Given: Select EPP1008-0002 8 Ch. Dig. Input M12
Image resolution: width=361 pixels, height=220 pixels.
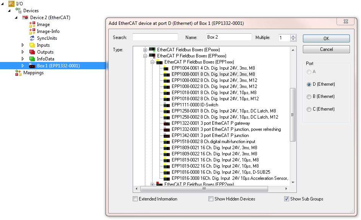Looking at the screenshot, I should click(x=214, y=80).
